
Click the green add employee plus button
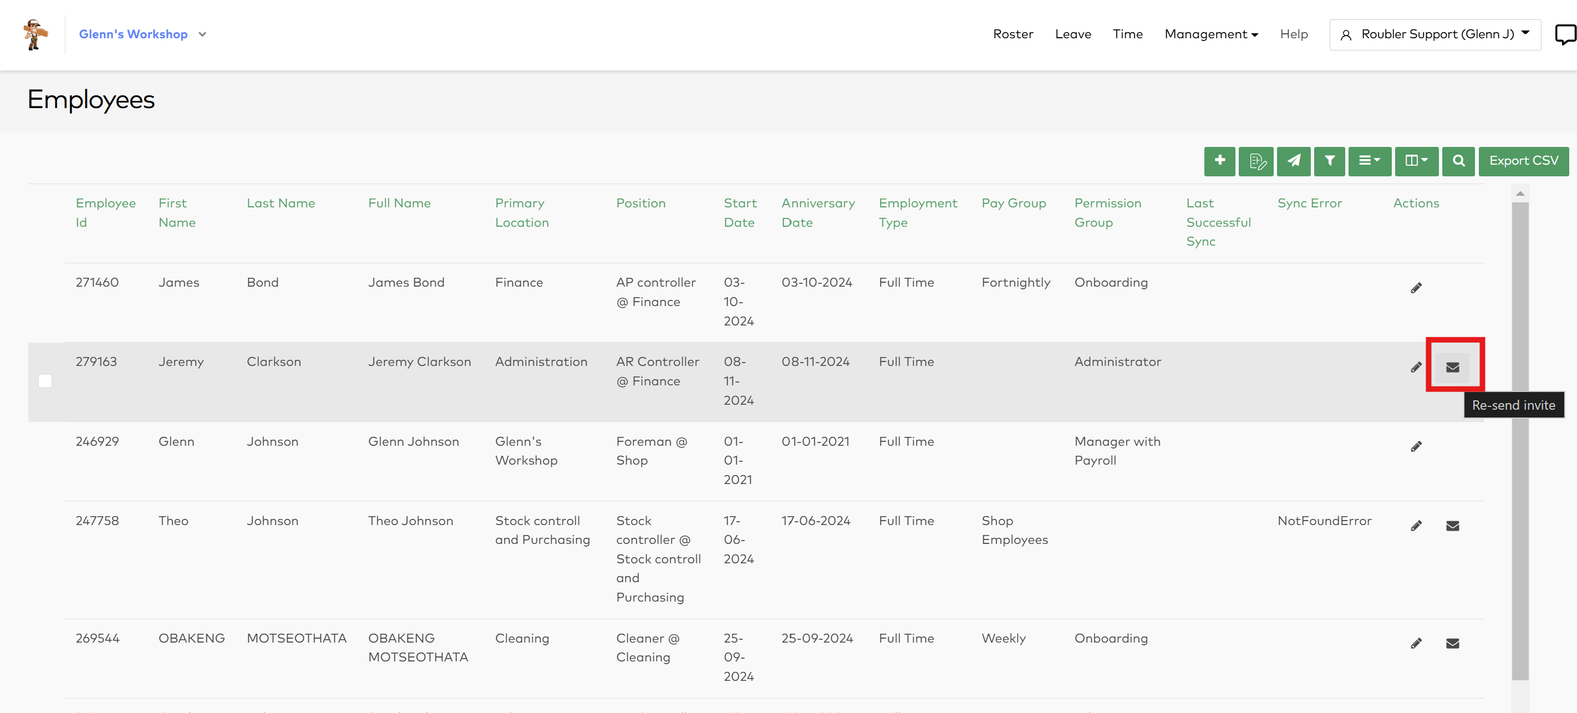tap(1219, 161)
